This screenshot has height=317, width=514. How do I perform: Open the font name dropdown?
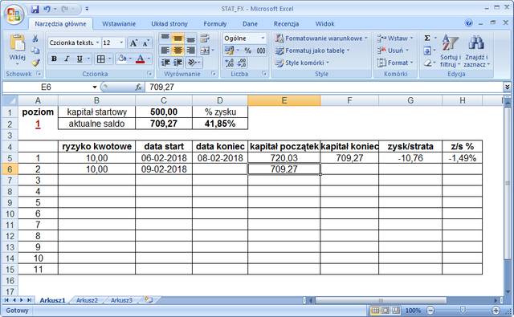tap(97, 43)
